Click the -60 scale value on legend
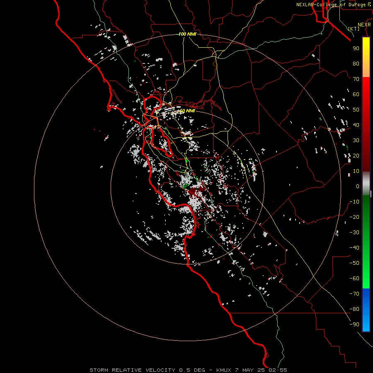This screenshot has width=373, height=373. pyautogui.click(x=354, y=279)
